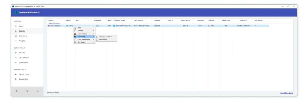Open the Client Map icon

point(16,62)
